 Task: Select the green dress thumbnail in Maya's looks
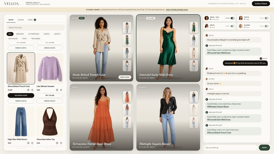[x=127, y=40]
